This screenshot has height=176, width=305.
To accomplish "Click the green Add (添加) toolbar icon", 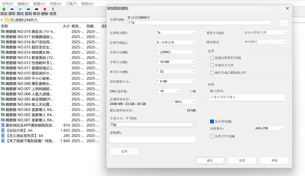I will point(4,9).
